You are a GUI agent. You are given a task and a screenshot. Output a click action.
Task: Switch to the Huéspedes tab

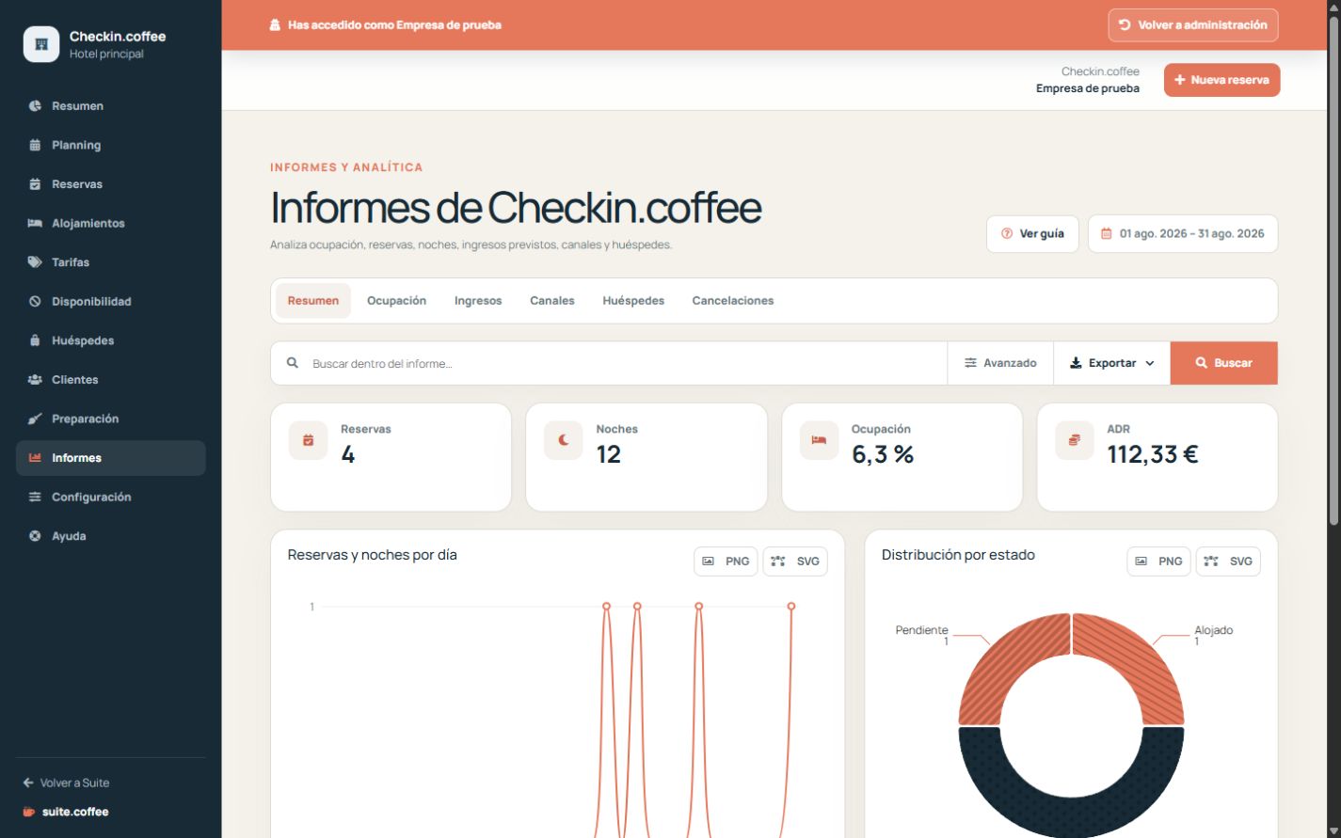pos(633,301)
